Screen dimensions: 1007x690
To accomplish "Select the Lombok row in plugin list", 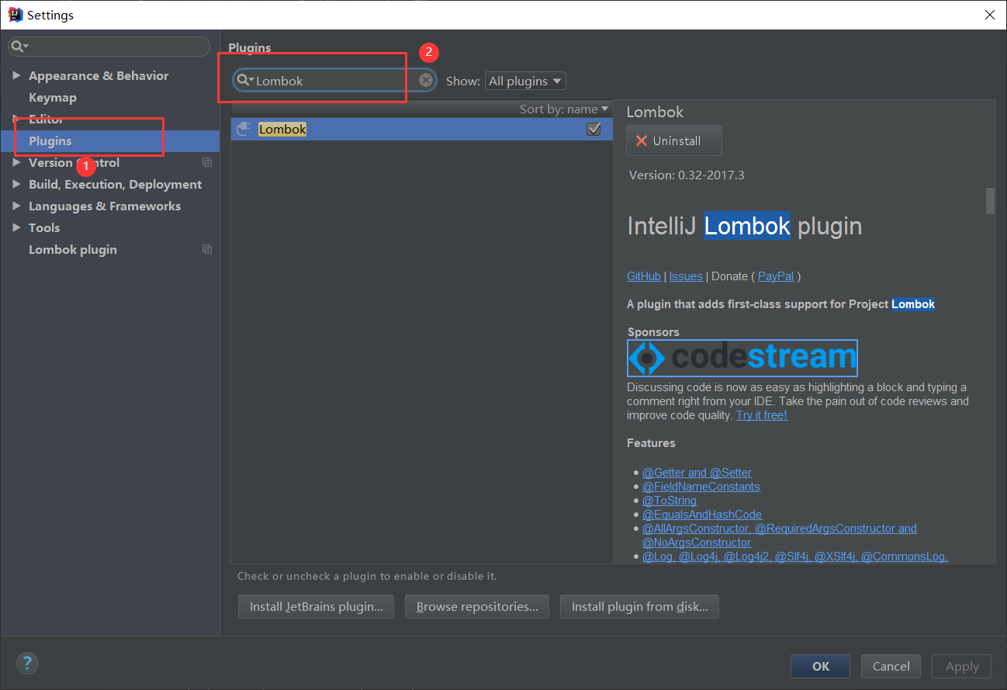I will click(x=421, y=130).
